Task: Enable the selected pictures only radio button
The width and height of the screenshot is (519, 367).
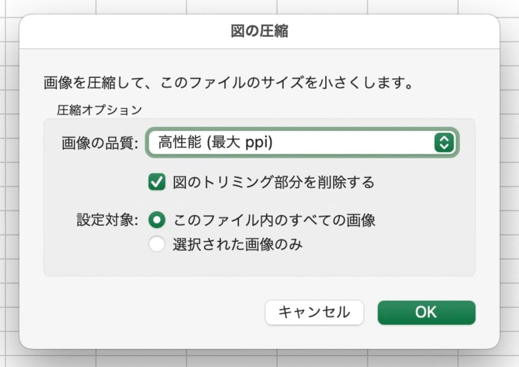Action: [156, 243]
